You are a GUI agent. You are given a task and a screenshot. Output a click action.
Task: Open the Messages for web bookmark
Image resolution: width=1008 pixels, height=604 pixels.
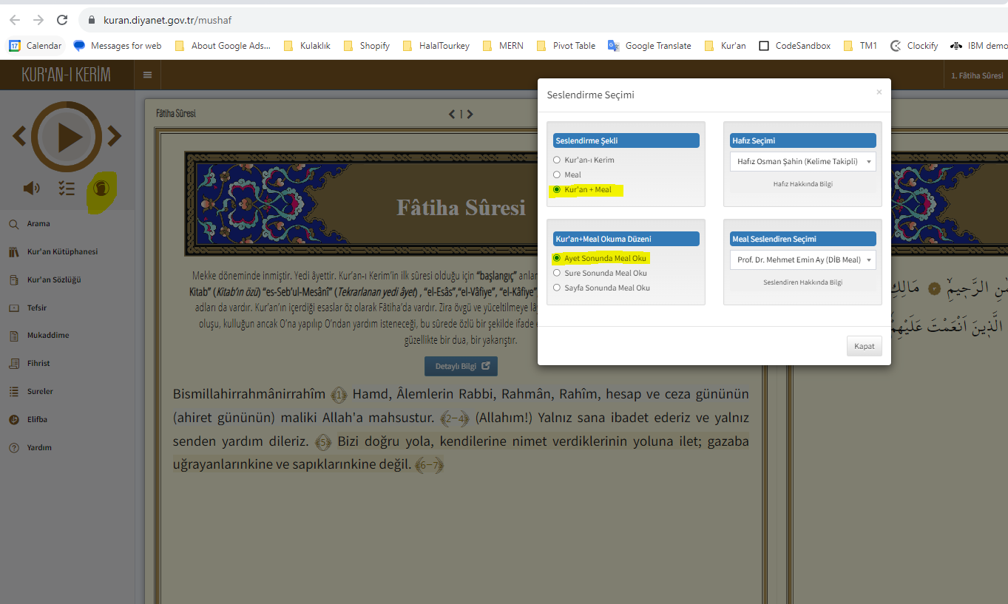tap(118, 46)
